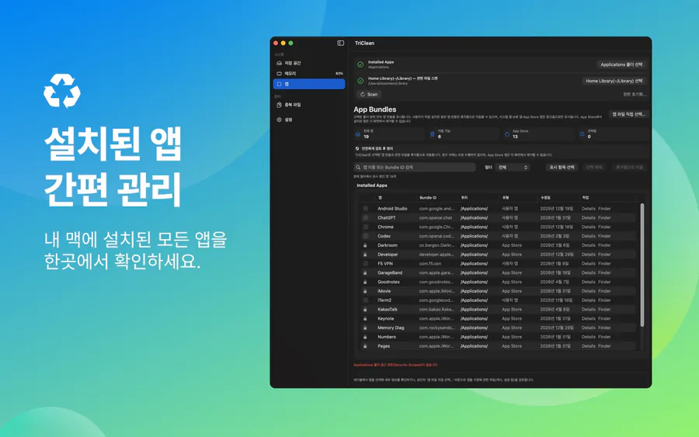The width and height of the screenshot is (699, 437).
Task: Click the lock icon for Pages
Action: pyautogui.click(x=365, y=346)
